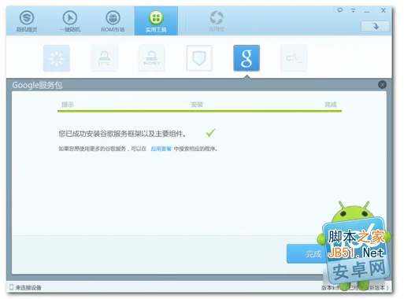Click the 您已成功安装谷歌服务框架 message
This screenshot has height=299, width=404.
click(122, 134)
